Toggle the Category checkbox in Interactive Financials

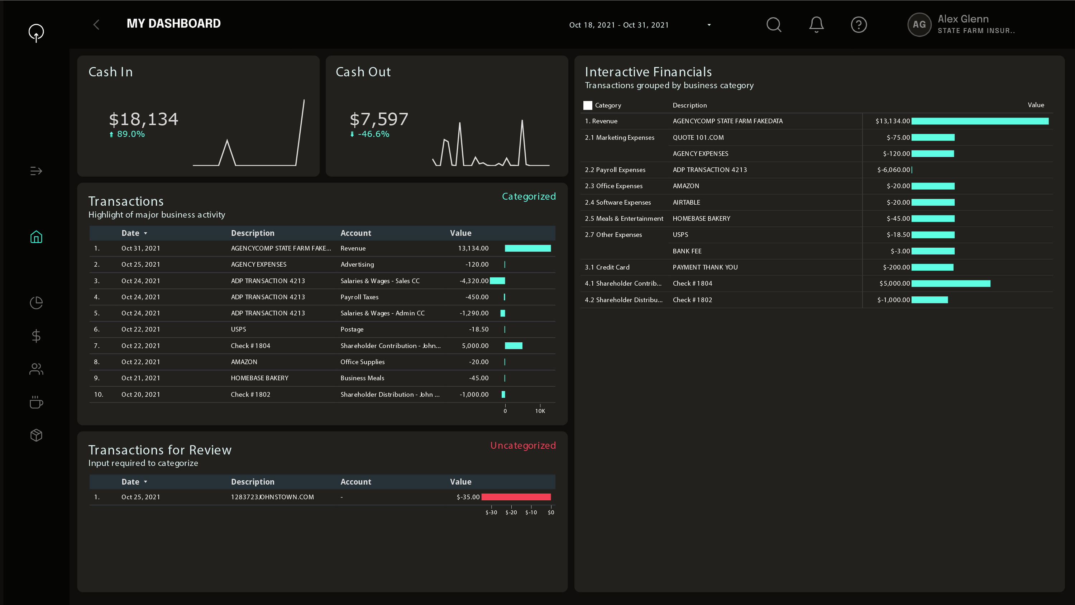[588, 105]
